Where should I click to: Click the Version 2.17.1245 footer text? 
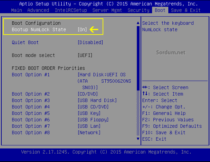click(106, 152)
